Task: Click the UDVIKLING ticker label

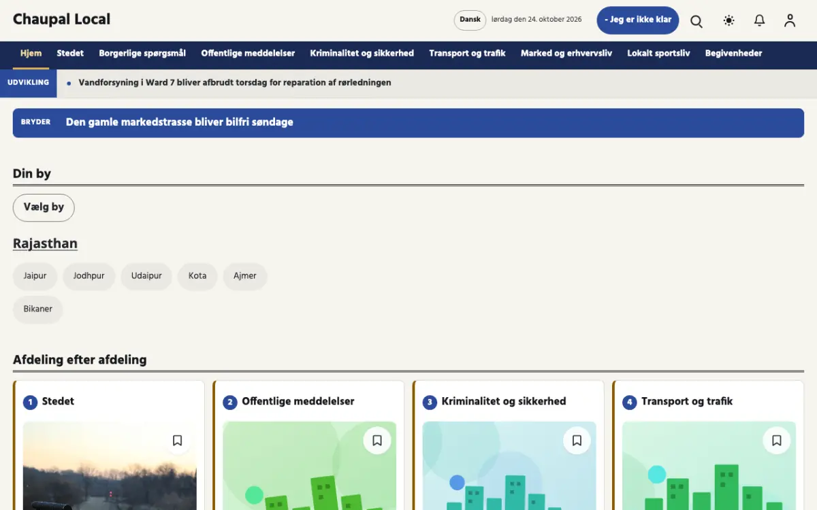Action: (28, 83)
